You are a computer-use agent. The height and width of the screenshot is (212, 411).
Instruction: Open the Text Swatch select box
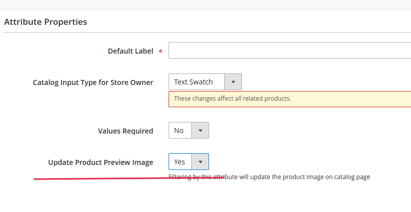coord(205,82)
